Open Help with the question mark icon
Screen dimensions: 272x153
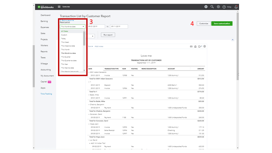[224, 7]
